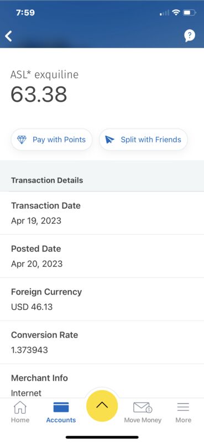This screenshot has height=443, width=204.
Task: Tap the paper plane Split icon
Action: click(x=109, y=140)
